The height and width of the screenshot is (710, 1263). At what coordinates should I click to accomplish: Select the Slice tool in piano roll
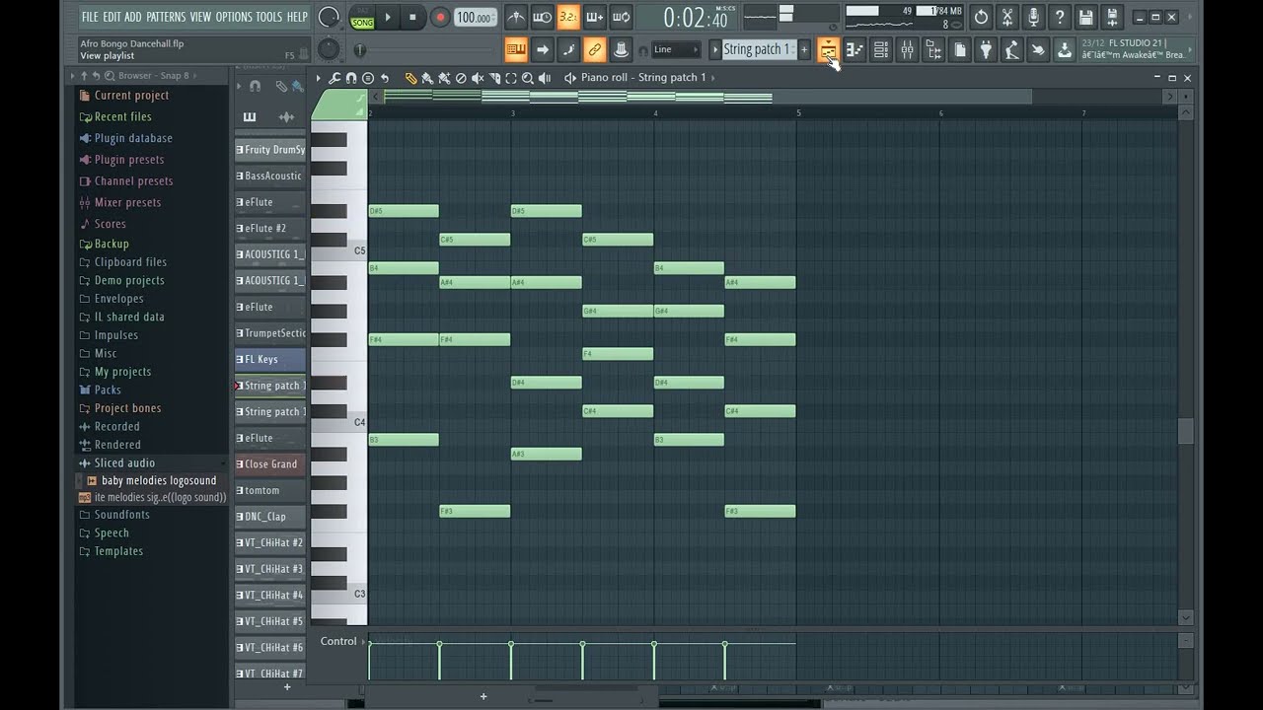click(494, 78)
